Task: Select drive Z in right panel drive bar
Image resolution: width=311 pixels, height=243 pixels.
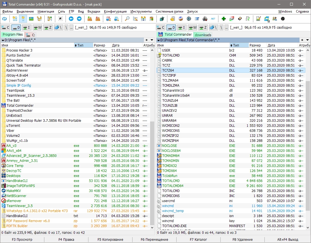Action: pos(203,27)
